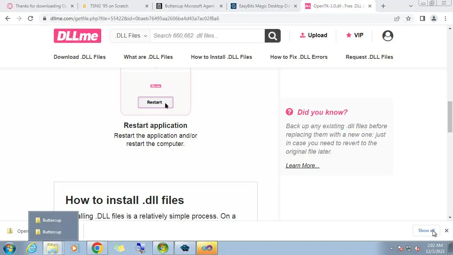Click the Did you know question-mark icon
The image size is (453, 255).
pyautogui.click(x=289, y=112)
